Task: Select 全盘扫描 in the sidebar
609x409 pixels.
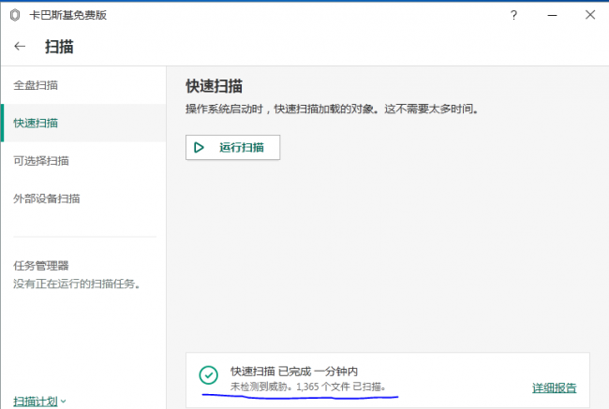Action: [83, 85]
